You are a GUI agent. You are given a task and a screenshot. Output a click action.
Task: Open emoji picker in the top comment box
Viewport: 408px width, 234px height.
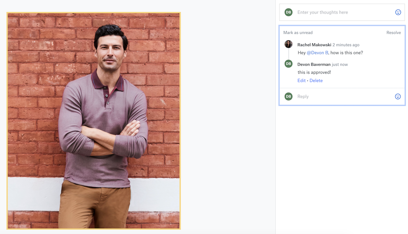tap(398, 12)
